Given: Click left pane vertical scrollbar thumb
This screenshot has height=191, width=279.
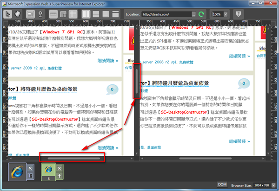Looking at the screenshot, I should click(x=137, y=81).
